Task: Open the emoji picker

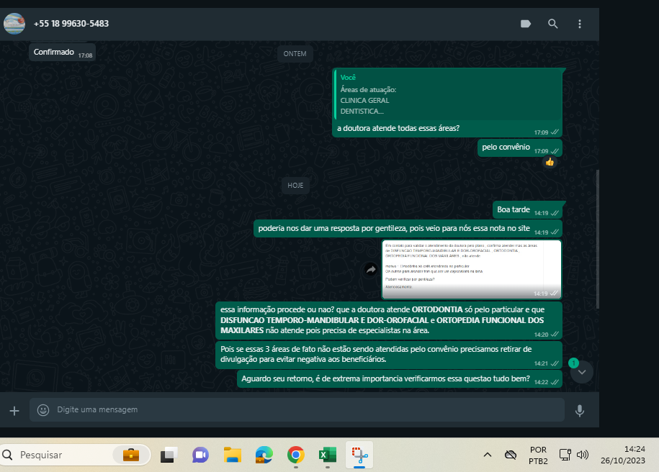Action: pos(43,410)
